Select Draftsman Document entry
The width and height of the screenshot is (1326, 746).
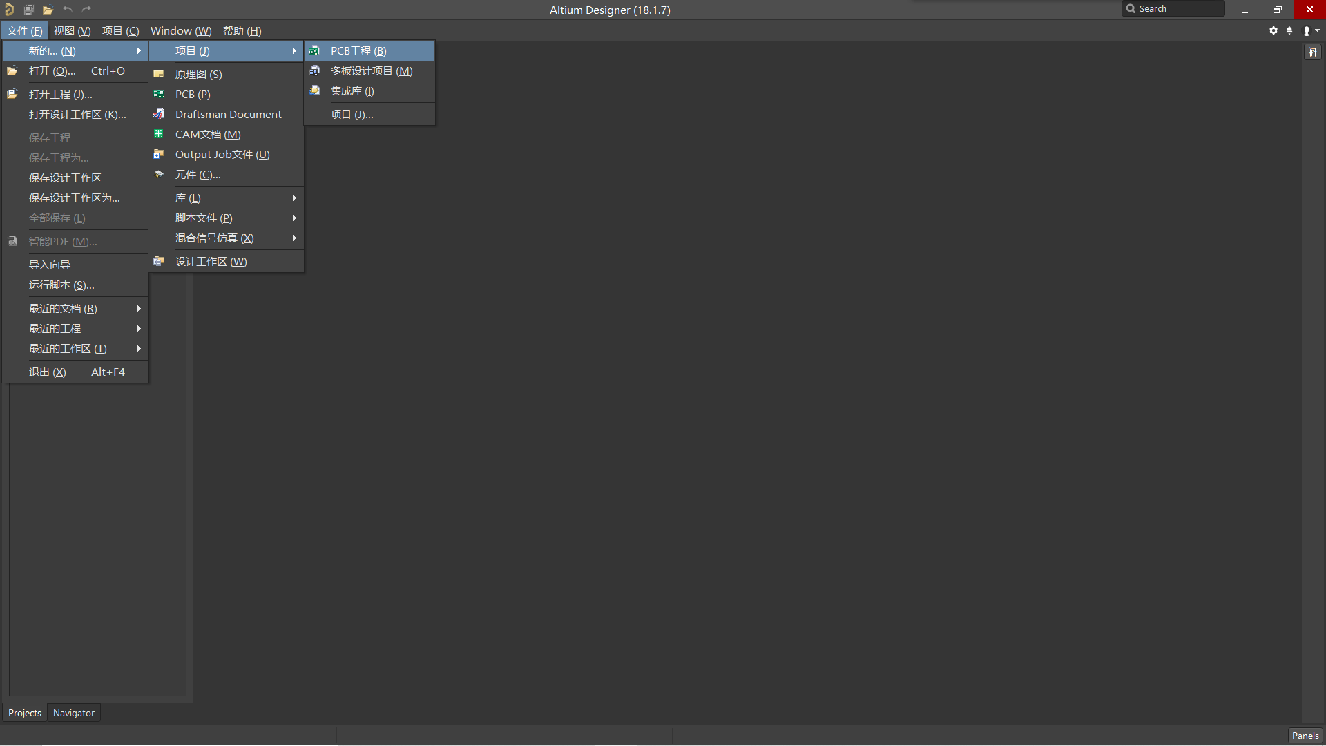coord(227,114)
